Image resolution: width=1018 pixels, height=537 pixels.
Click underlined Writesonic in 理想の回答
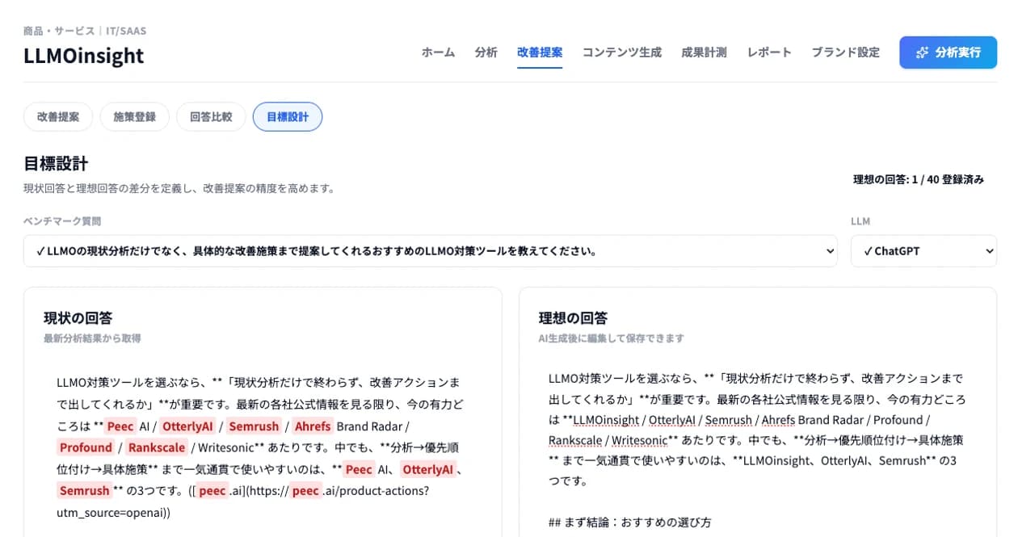pos(639,440)
